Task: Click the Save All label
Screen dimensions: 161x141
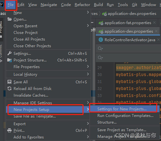Action: (x=20, y=82)
